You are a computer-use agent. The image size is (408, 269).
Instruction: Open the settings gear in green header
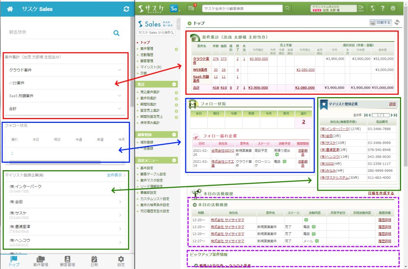pos(393,8)
